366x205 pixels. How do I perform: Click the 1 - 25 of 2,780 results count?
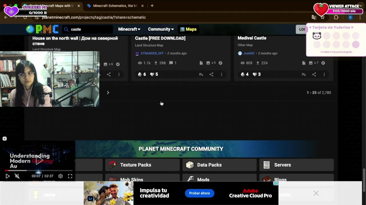[x=319, y=93]
